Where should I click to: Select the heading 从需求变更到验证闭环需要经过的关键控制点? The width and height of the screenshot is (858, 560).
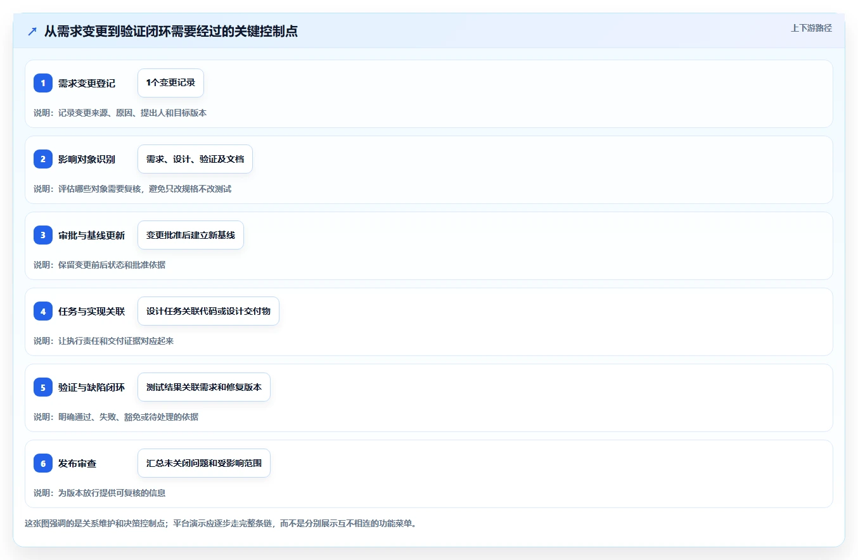pos(171,31)
